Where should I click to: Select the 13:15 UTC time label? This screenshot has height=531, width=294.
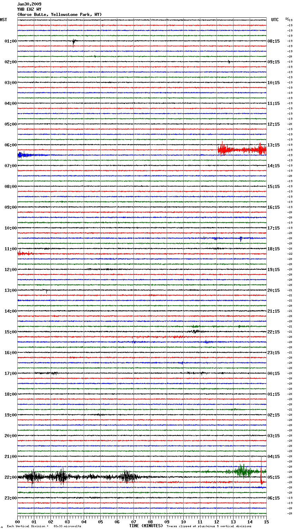[274, 145]
